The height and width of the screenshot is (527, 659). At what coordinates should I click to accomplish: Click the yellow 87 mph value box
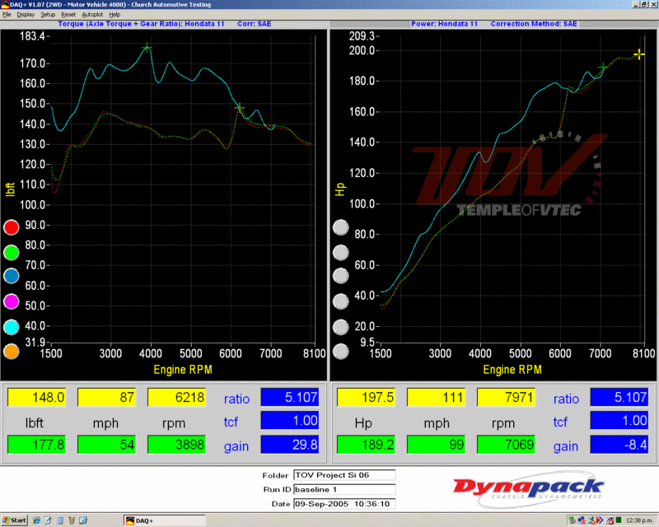(x=107, y=397)
